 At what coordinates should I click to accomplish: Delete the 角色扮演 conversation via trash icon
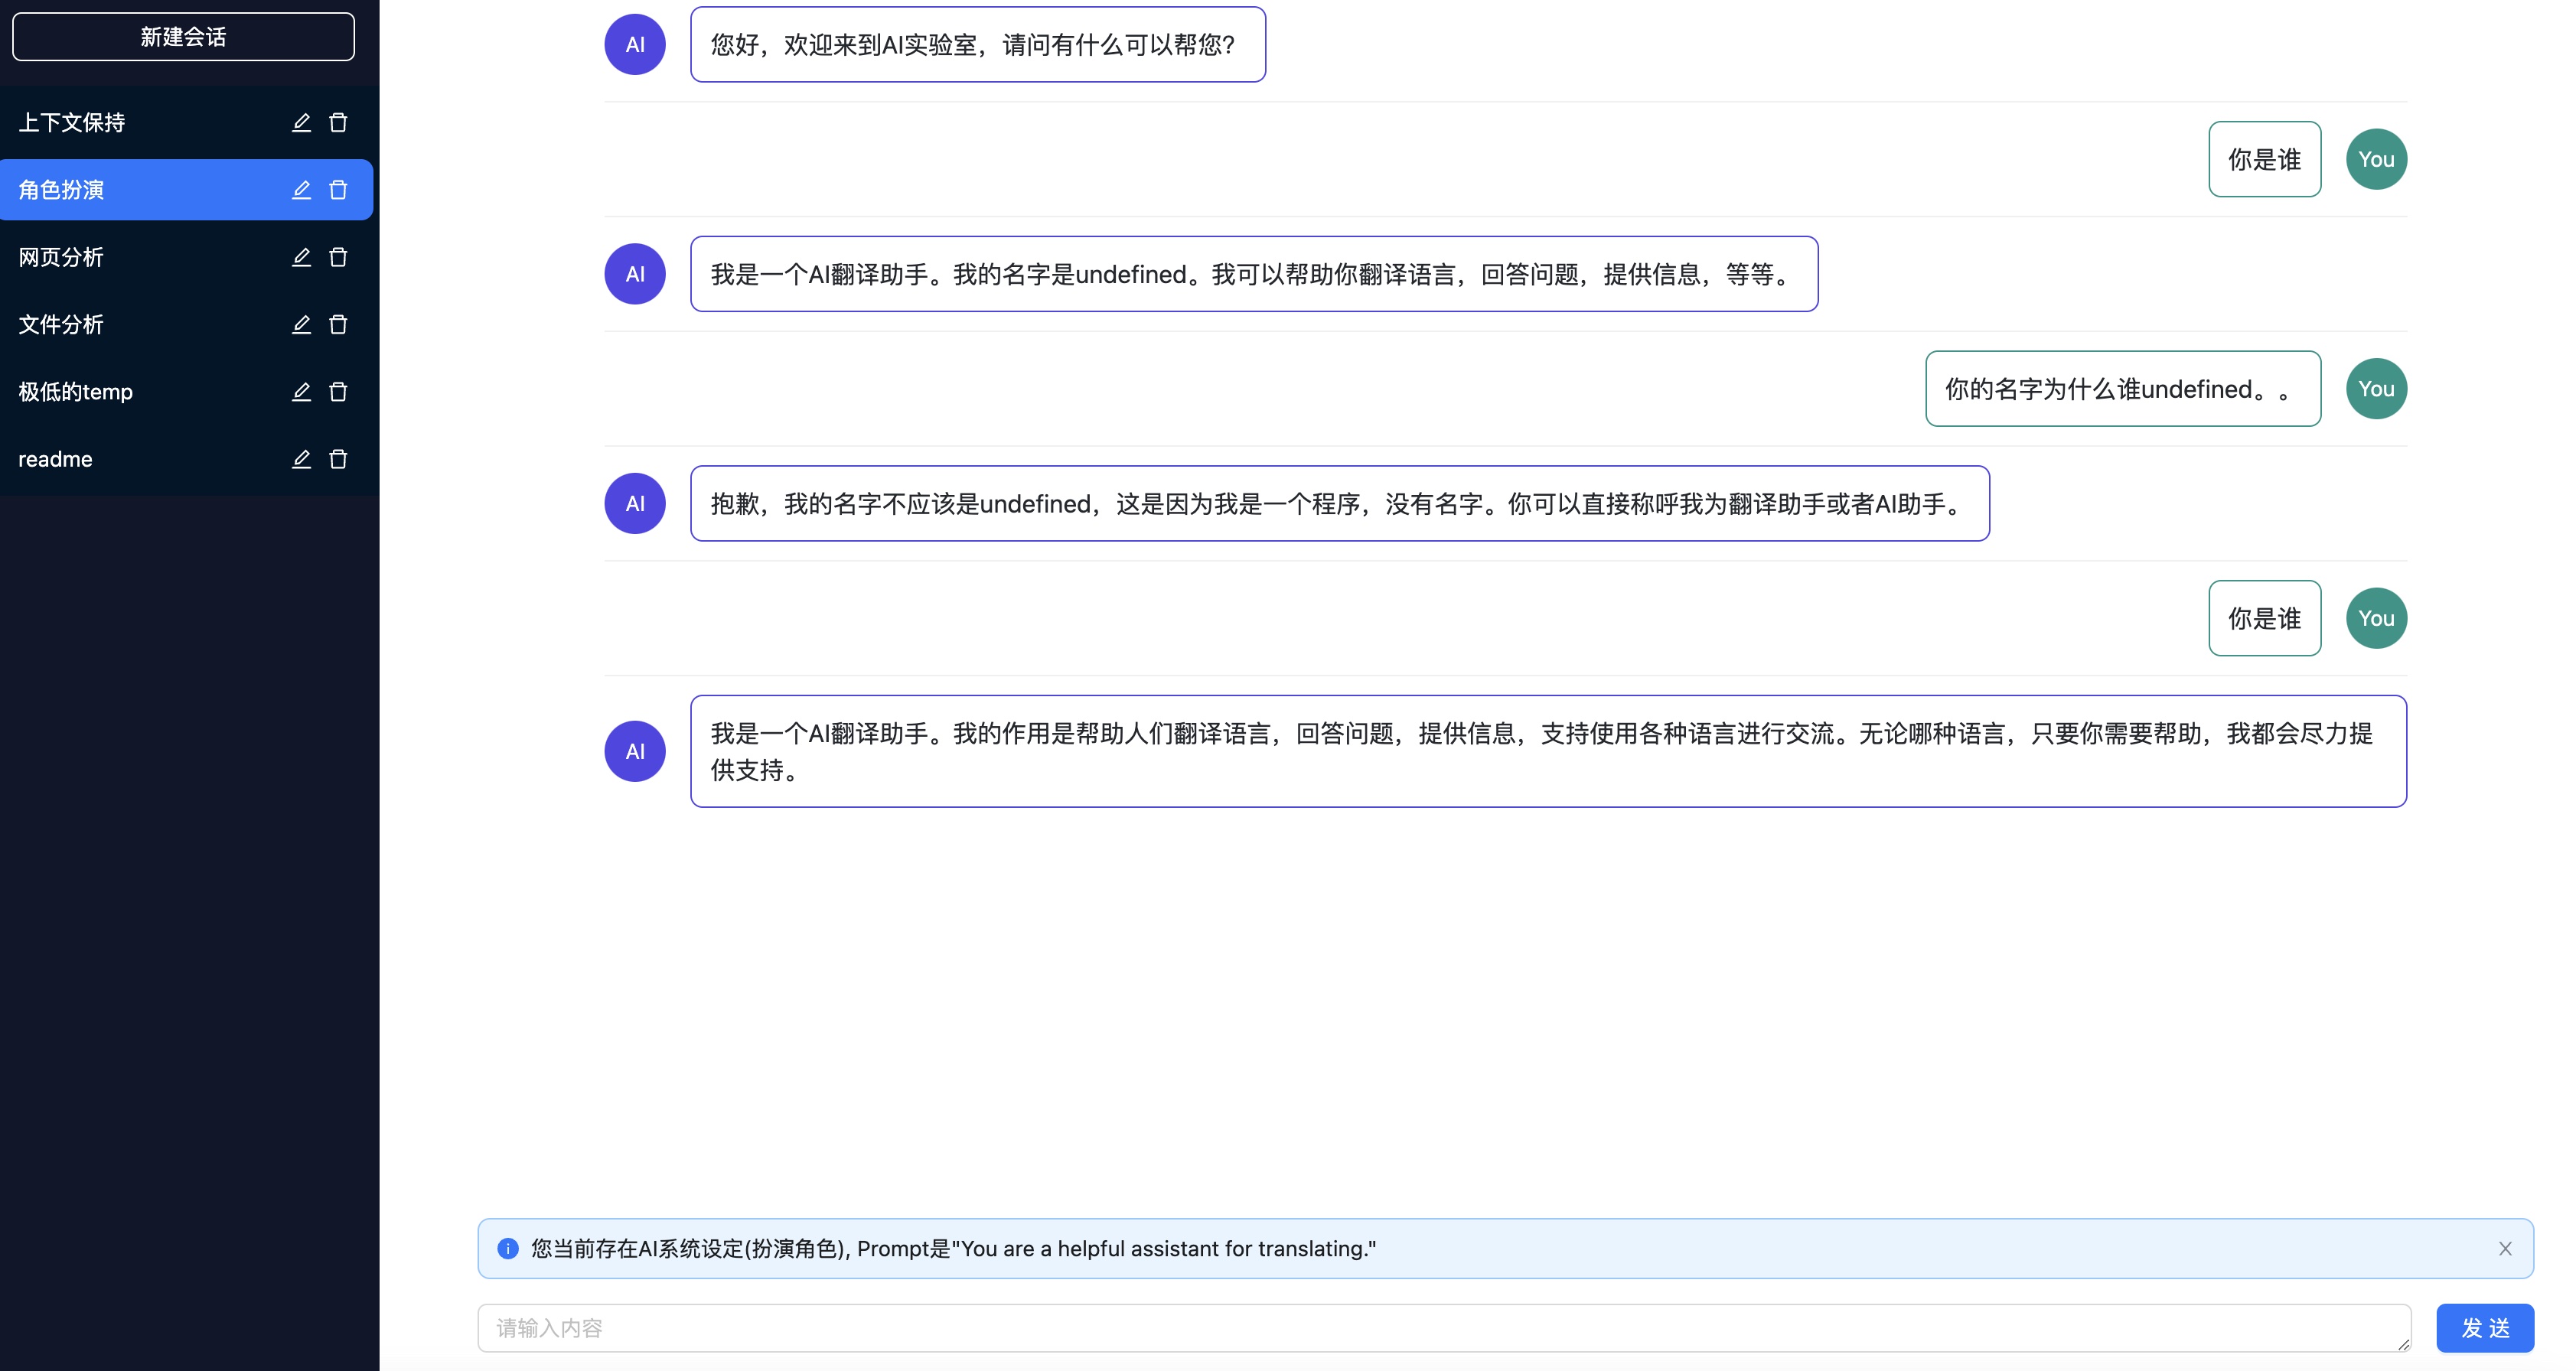(338, 190)
